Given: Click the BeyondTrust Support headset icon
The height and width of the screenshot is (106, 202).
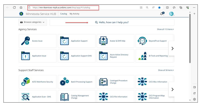Looking at the screenshot, I should (142, 41).
